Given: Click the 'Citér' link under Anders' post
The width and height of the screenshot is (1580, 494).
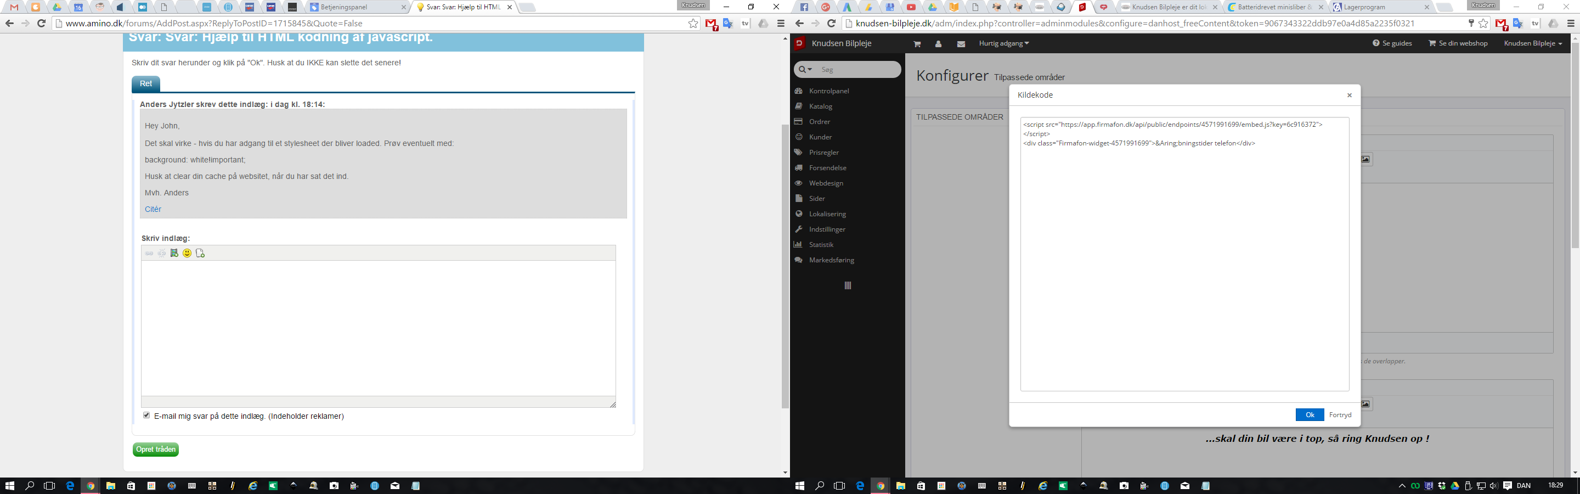Looking at the screenshot, I should click(153, 209).
